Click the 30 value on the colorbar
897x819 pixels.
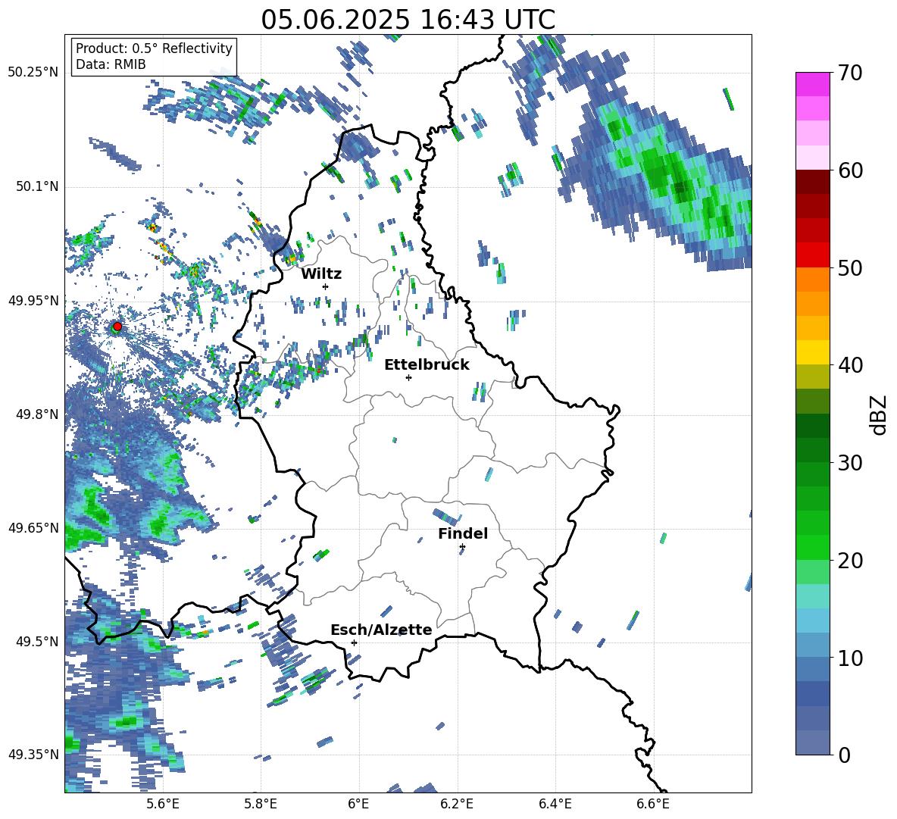pos(850,463)
